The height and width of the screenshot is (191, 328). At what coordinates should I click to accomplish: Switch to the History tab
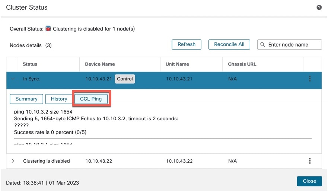pos(59,99)
